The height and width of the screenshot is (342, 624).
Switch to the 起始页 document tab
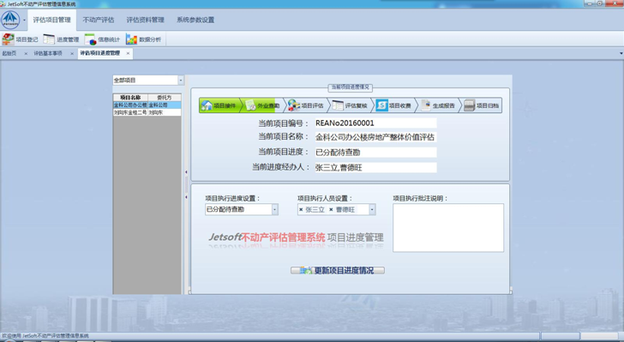tap(9, 53)
